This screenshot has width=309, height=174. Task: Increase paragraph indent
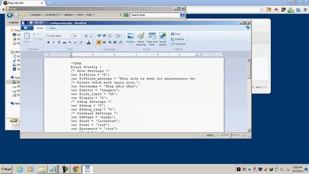click(x=104, y=36)
